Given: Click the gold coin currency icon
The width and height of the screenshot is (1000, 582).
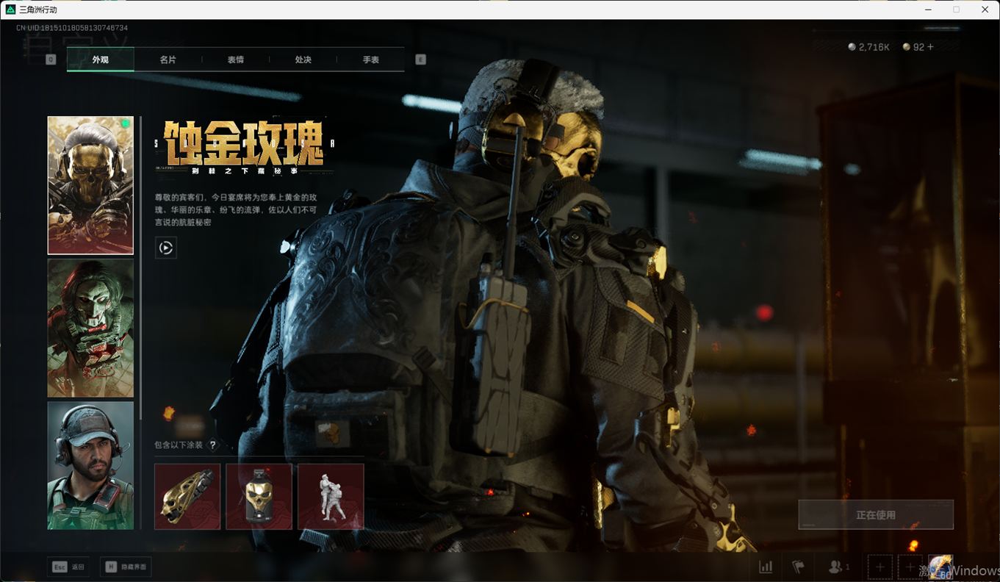Looking at the screenshot, I should (x=907, y=47).
